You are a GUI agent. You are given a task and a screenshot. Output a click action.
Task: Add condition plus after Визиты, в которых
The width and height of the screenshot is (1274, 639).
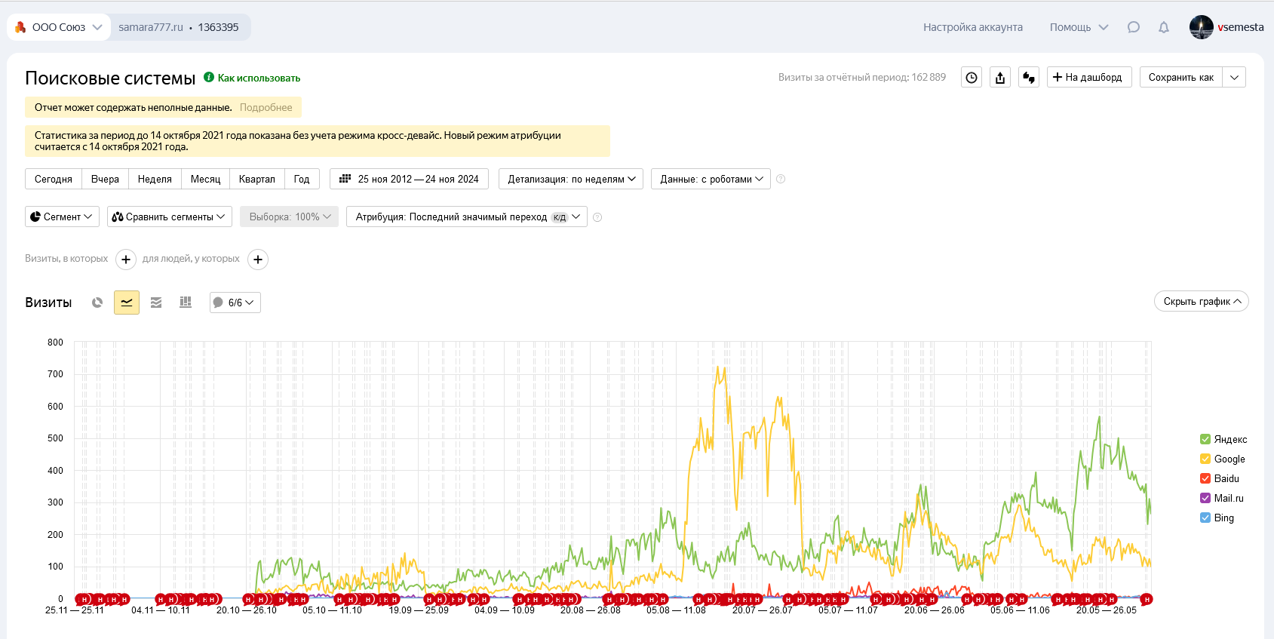tap(126, 260)
